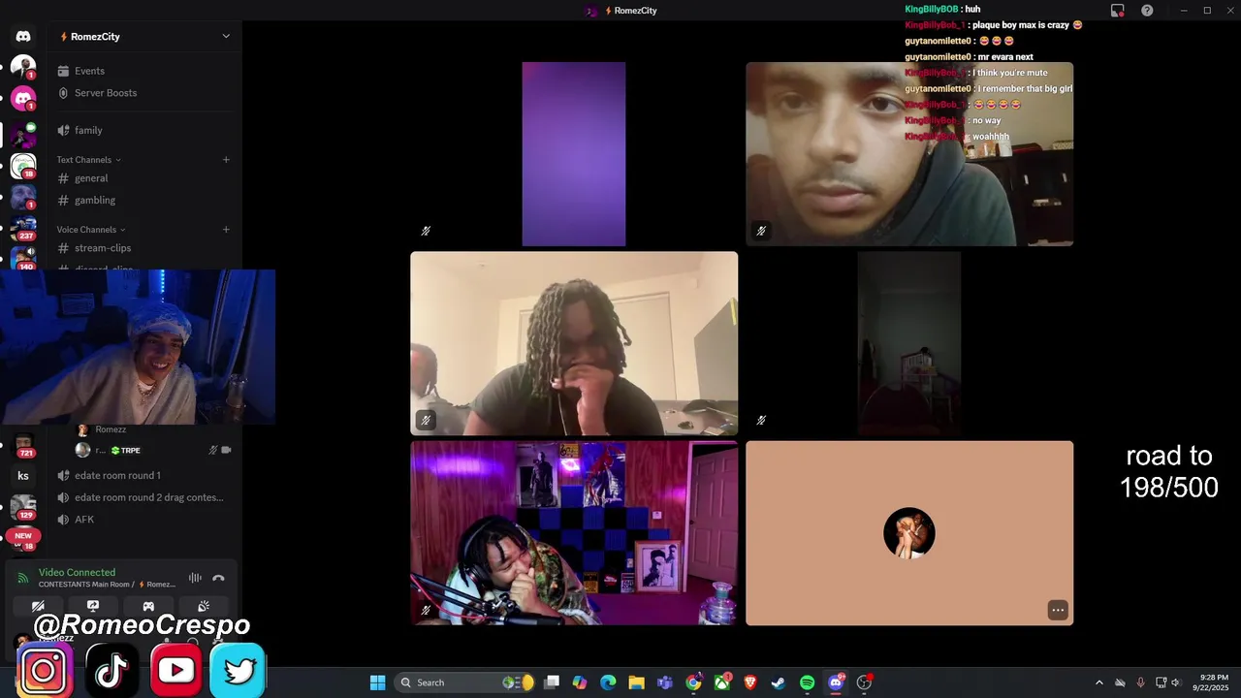This screenshot has height=698, width=1241.
Task: Focus the purple portrait video tile
Action: pos(574,154)
